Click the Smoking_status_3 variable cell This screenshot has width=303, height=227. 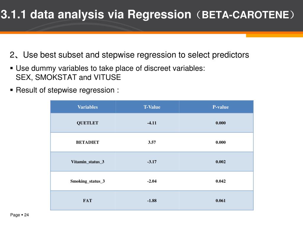[88, 181]
